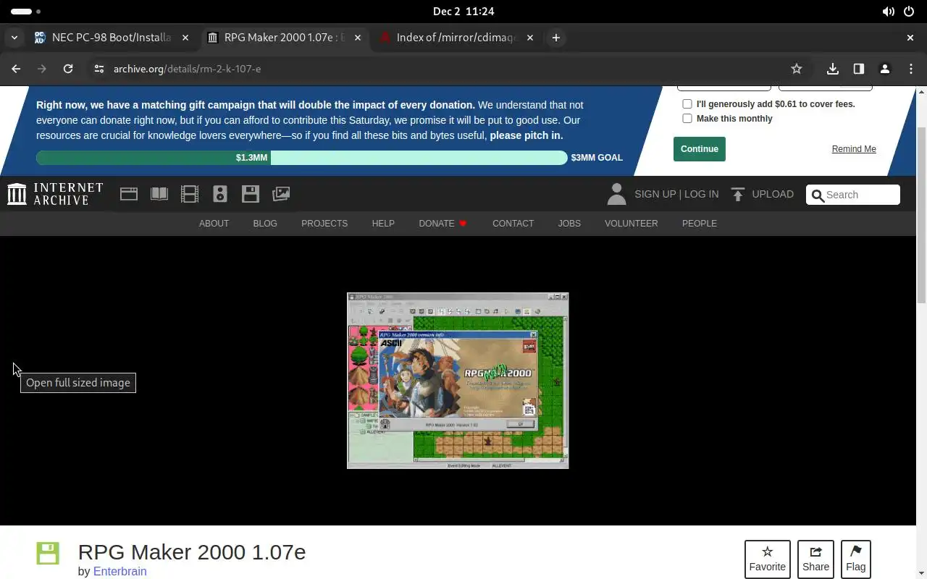Click the UPLOAD link

pyautogui.click(x=773, y=194)
